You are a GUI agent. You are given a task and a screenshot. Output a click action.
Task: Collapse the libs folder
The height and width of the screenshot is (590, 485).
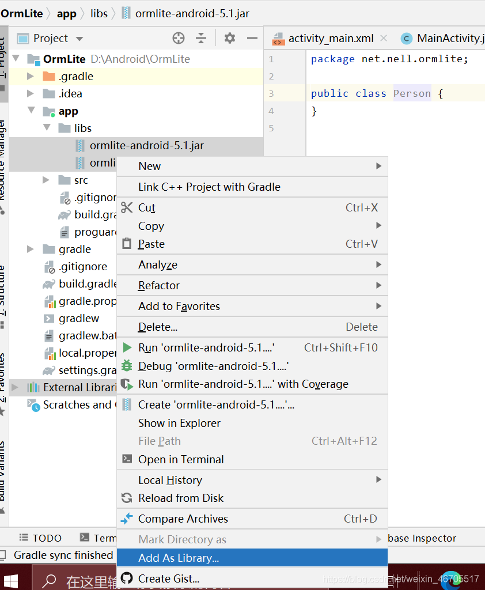point(47,127)
